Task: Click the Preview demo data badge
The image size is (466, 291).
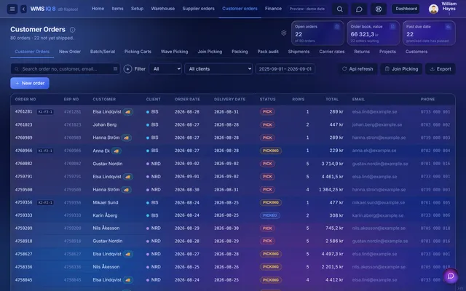Action: coord(307,9)
